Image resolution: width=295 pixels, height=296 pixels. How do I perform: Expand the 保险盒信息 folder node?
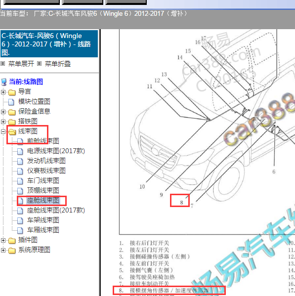click(3, 112)
